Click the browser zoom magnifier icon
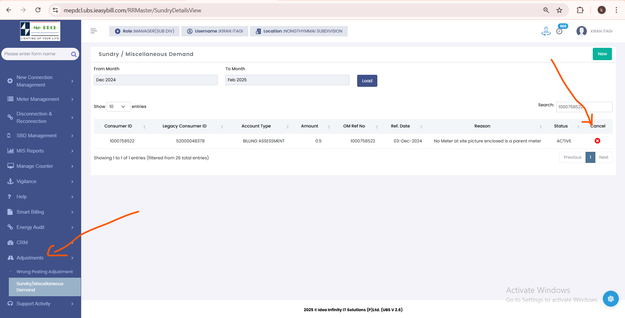Screen dimensions: 625x318 click(546, 10)
